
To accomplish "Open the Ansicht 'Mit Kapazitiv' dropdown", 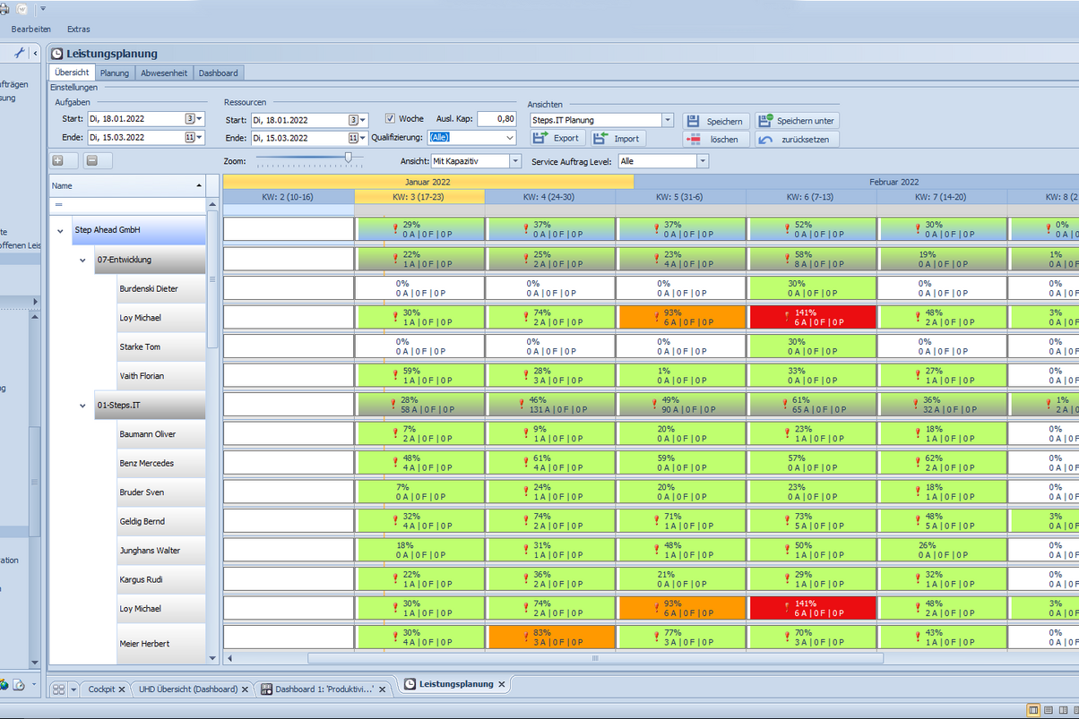I will point(514,160).
